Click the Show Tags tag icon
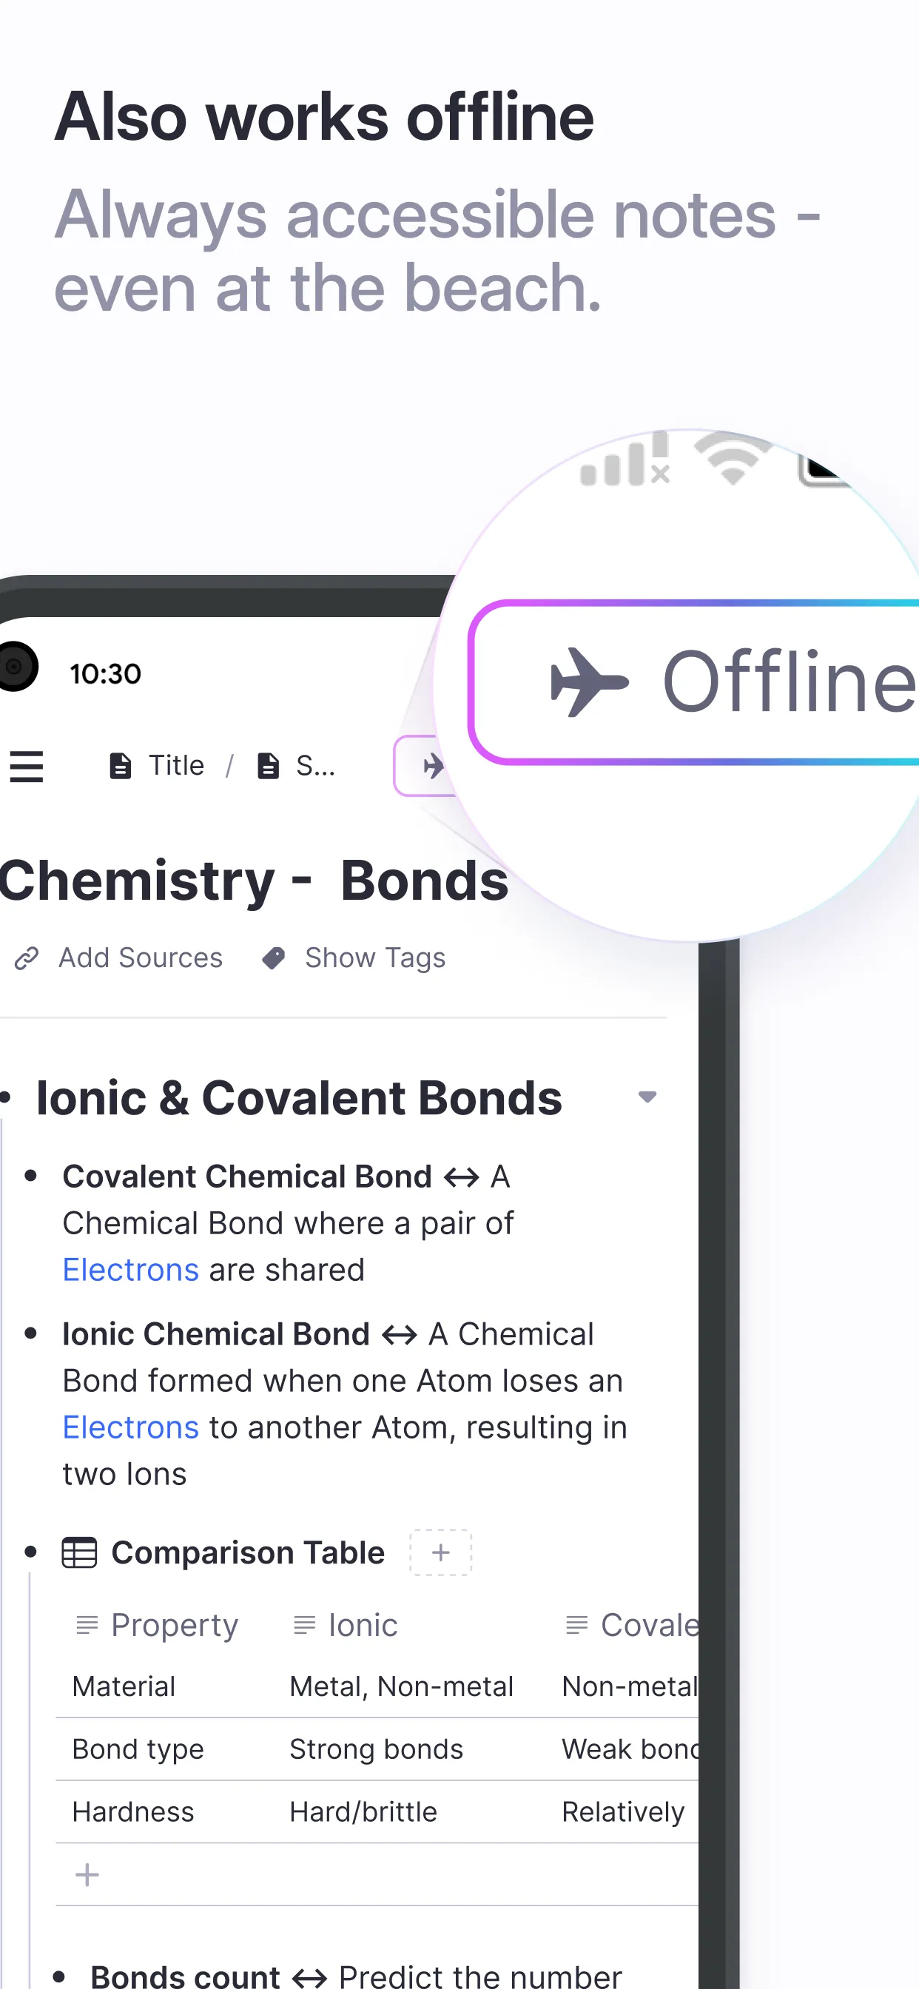Screen dimensions: 919x1989 tap(273, 958)
